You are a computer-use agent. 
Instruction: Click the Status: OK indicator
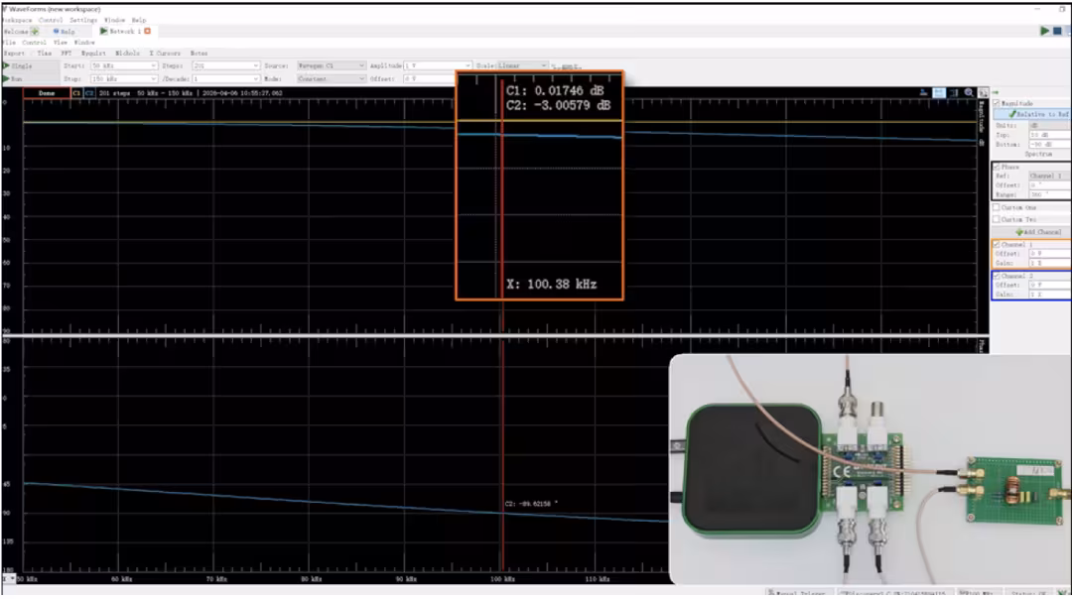coord(1029,593)
